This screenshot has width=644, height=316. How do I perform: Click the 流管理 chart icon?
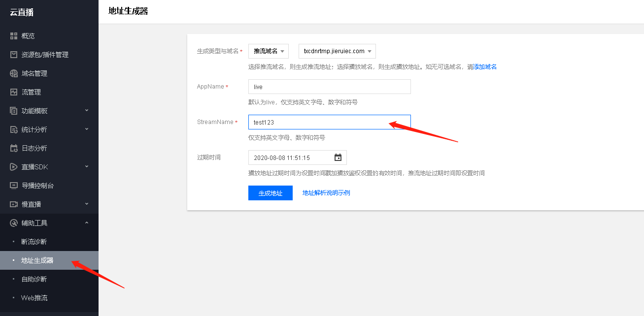pos(14,92)
